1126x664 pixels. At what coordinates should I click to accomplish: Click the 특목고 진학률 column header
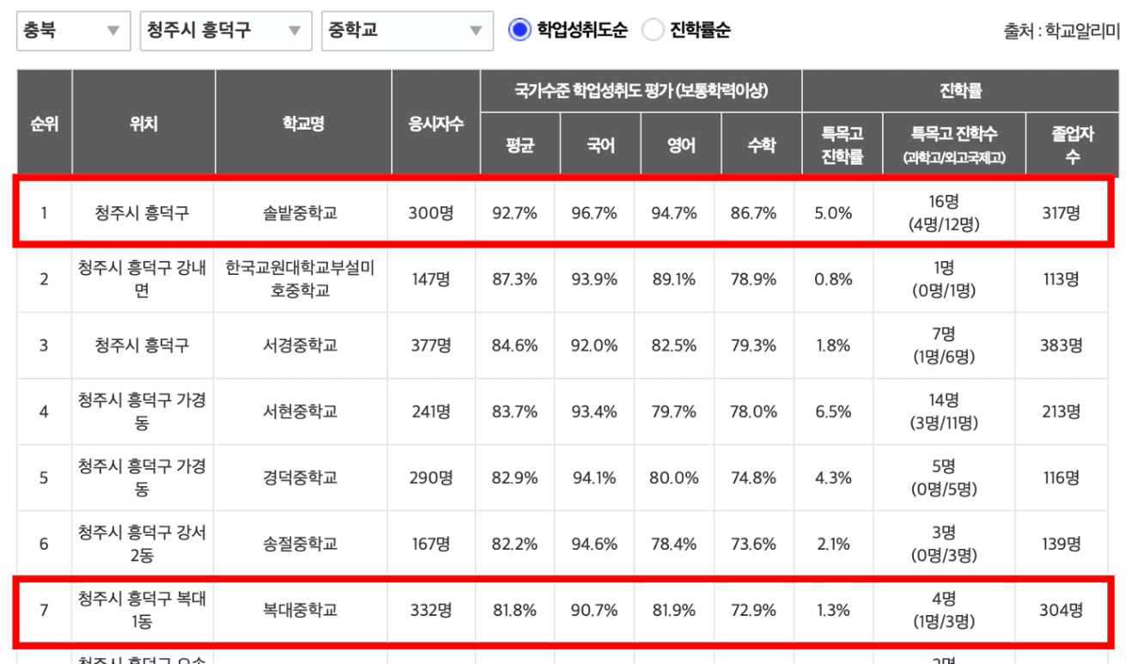pyautogui.click(x=842, y=144)
